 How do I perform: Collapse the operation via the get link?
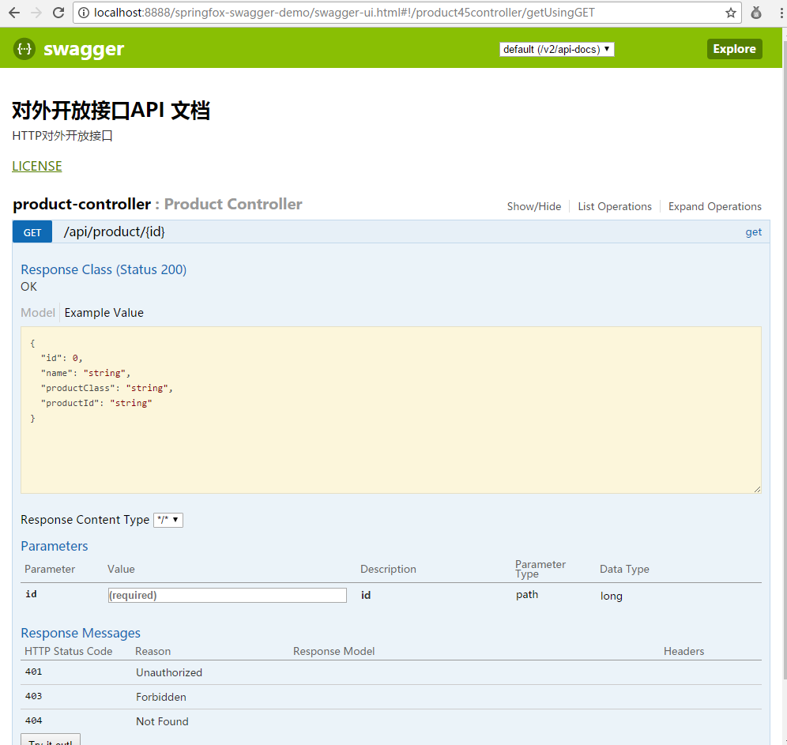tap(753, 231)
